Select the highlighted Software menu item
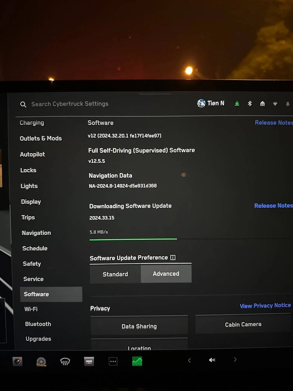The width and height of the screenshot is (293, 391). tap(51, 294)
